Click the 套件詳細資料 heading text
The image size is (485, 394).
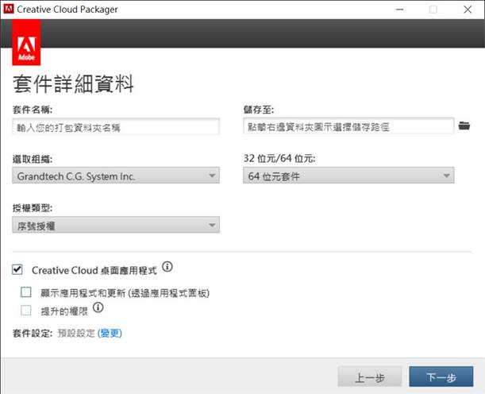pos(73,84)
